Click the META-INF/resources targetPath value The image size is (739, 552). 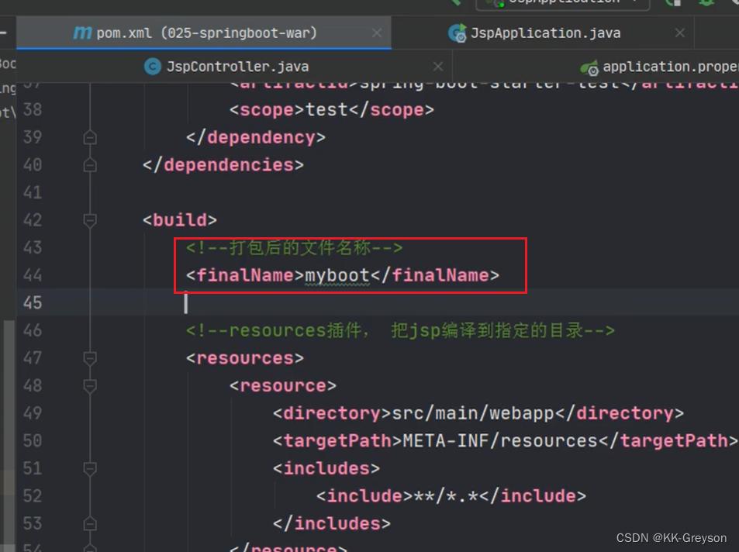tap(500, 441)
